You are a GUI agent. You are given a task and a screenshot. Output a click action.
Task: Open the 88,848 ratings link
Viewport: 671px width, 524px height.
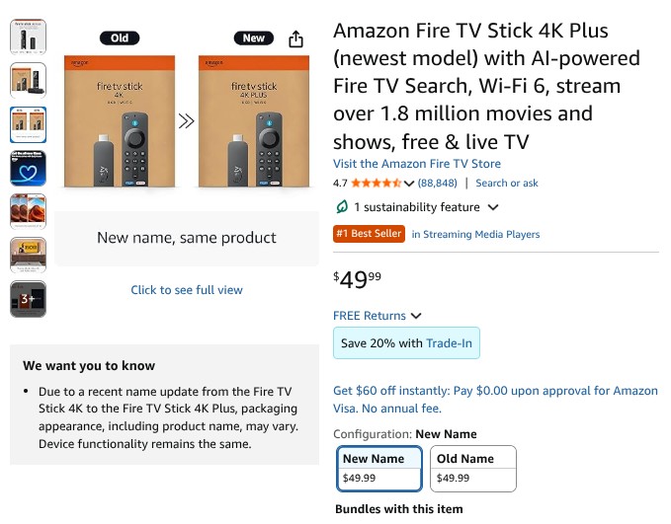(438, 184)
